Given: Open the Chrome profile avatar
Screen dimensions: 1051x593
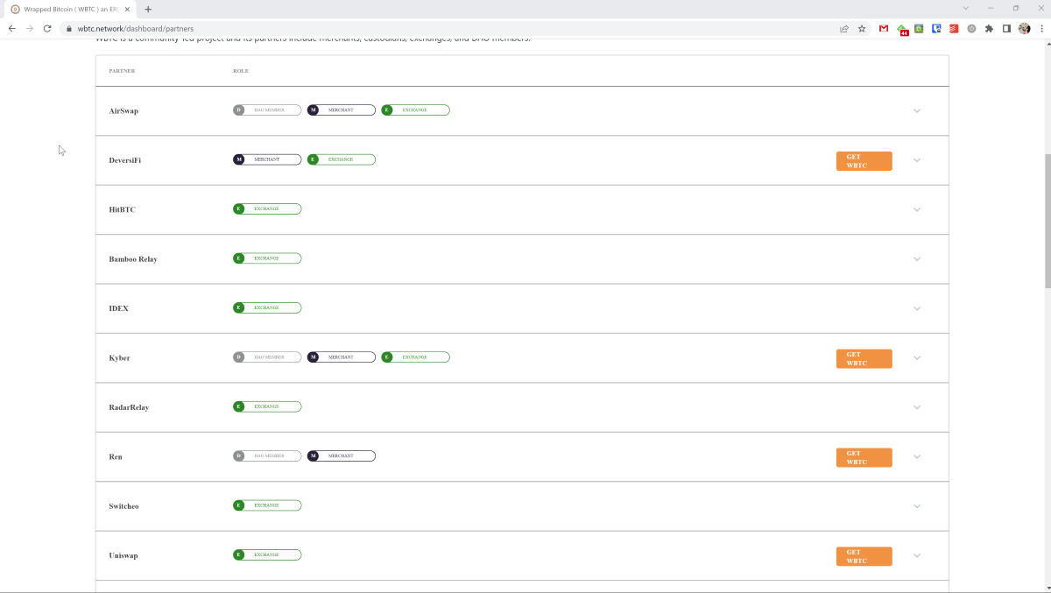Looking at the screenshot, I should (1024, 28).
